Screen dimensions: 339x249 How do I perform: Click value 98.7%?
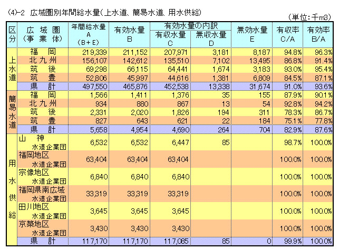293,142
